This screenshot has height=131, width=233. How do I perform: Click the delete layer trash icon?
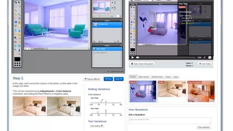[118, 41]
